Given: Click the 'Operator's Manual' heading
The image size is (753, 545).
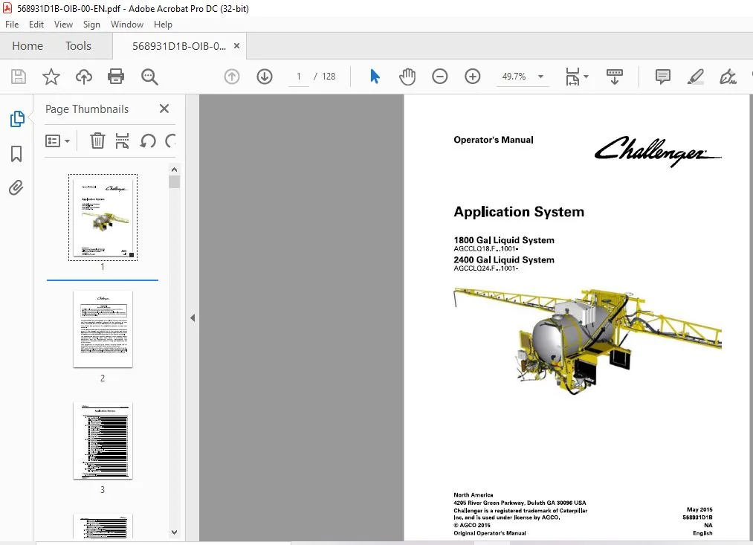Looking at the screenshot, I should [493, 140].
